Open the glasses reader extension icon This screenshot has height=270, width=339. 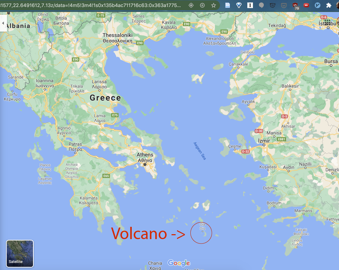point(272,5)
